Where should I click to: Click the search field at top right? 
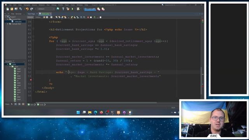coord(175,5)
